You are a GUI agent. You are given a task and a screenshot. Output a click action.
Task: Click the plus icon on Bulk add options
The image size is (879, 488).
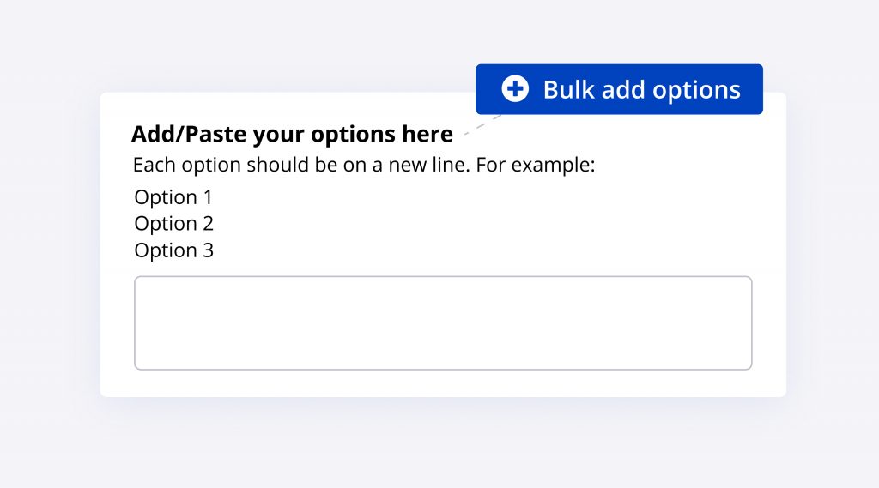pyautogui.click(x=515, y=89)
